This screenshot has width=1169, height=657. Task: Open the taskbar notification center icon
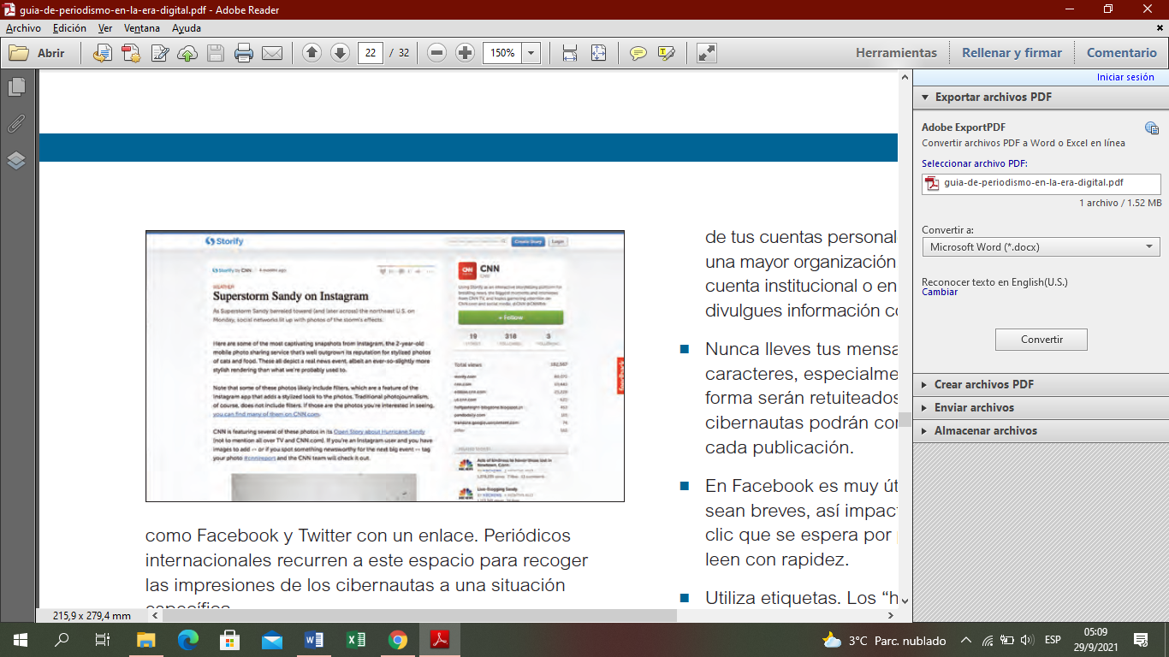pos(1141,640)
